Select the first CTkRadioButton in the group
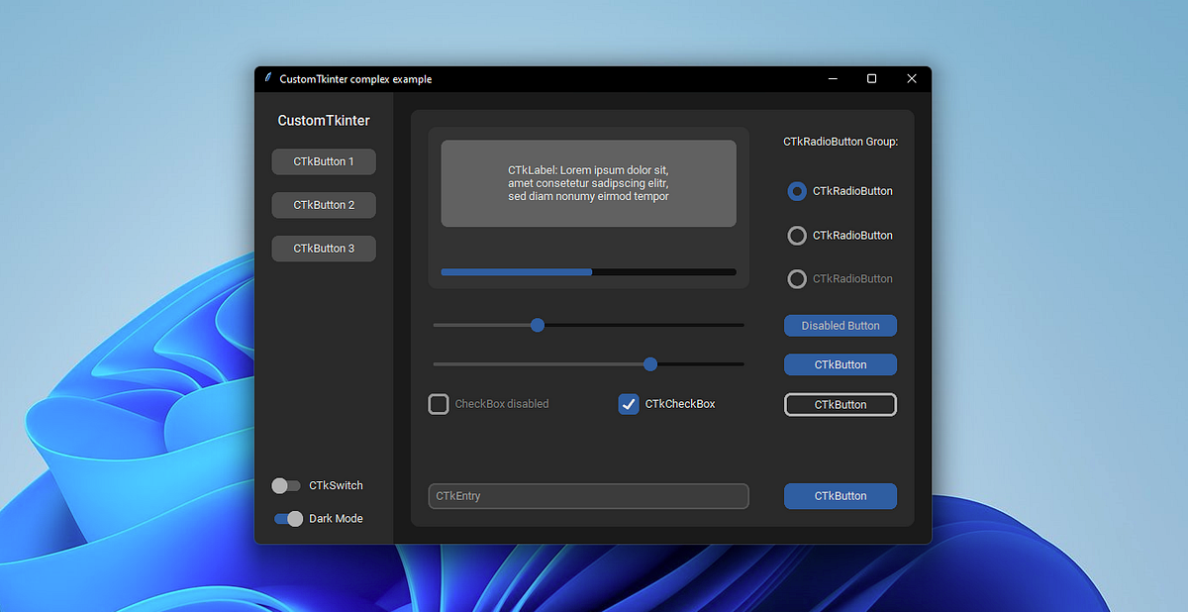1188x612 pixels. [797, 191]
